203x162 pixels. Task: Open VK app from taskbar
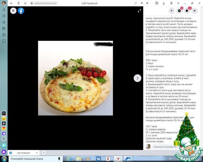[99, 159]
